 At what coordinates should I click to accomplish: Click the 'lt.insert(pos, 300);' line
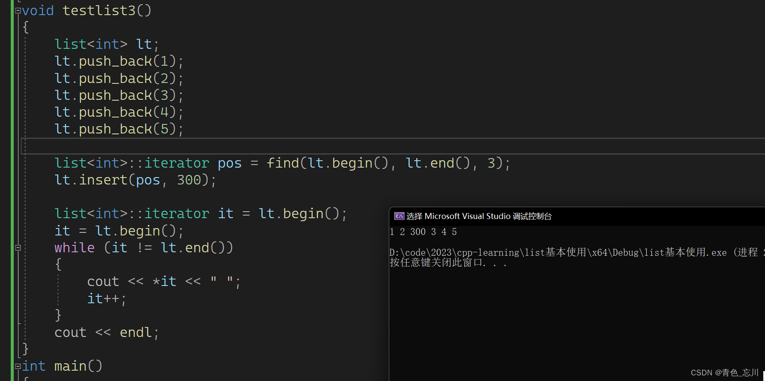[135, 180]
